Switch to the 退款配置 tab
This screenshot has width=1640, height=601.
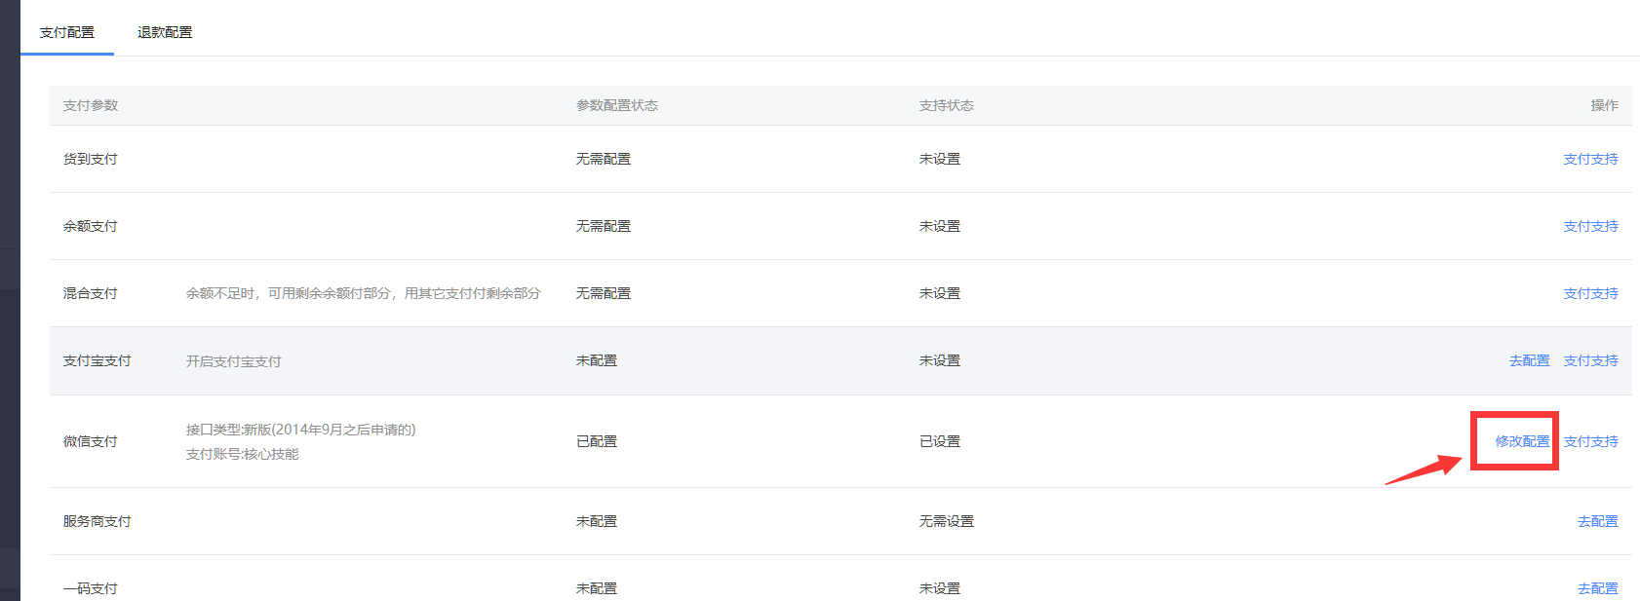pyautogui.click(x=165, y=32)
